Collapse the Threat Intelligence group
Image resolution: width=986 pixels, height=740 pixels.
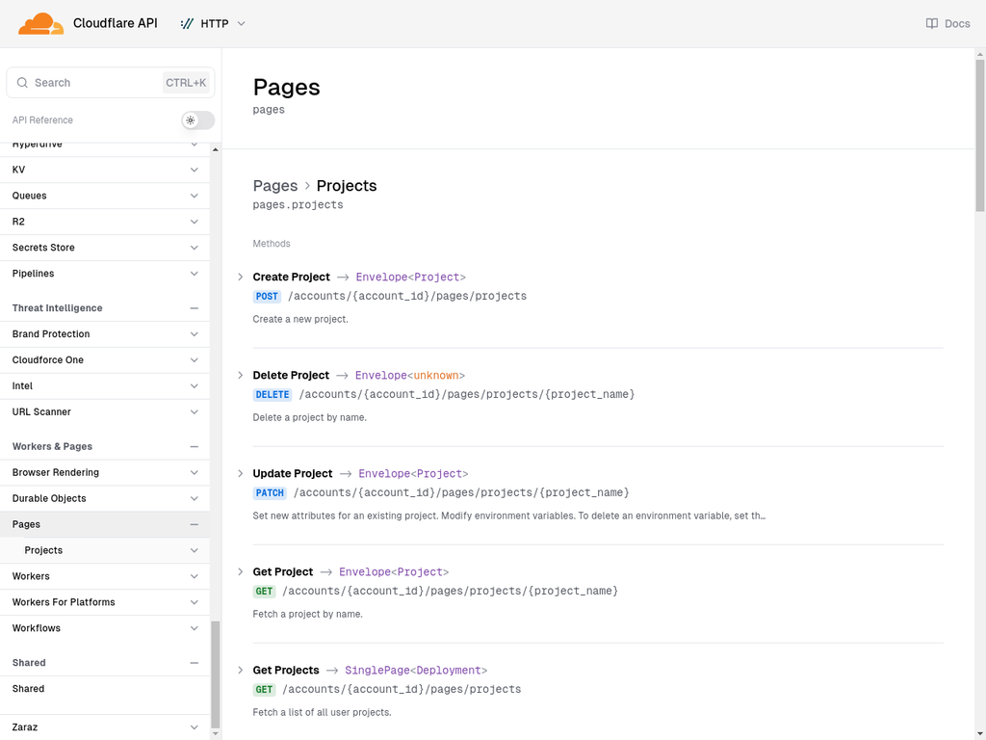pyautogui.click(x=195, y=308)
